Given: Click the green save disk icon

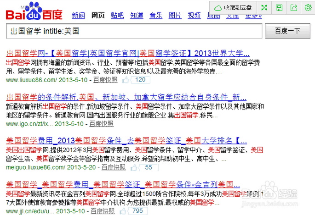Looking at the screenshot, I should 279,8.
